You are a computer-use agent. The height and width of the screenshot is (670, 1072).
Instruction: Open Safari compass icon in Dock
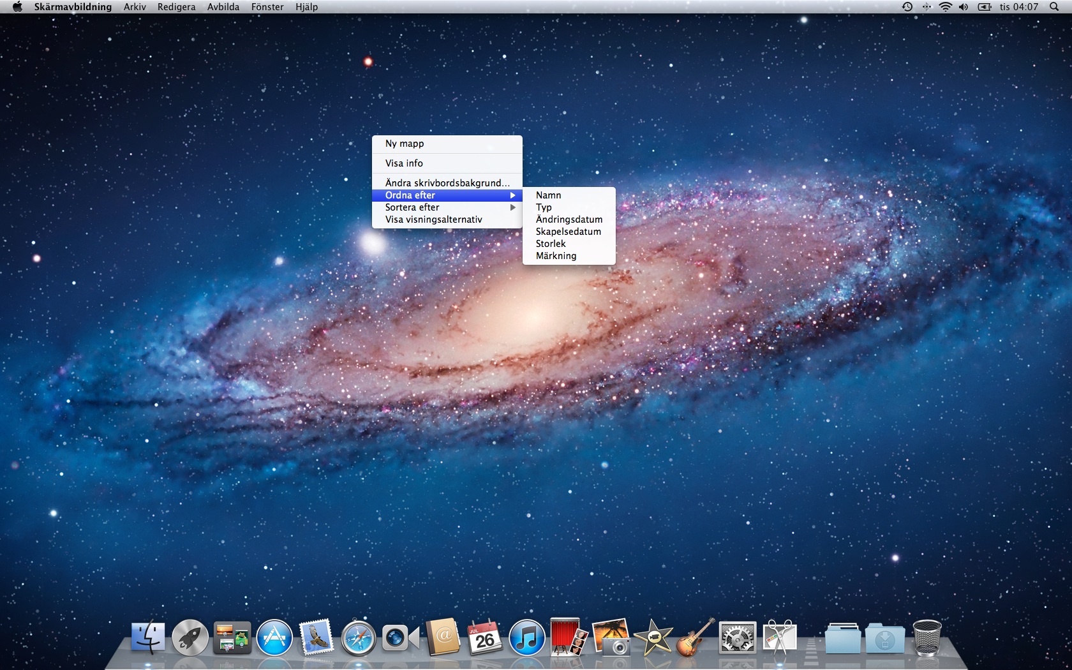point(358,637)
